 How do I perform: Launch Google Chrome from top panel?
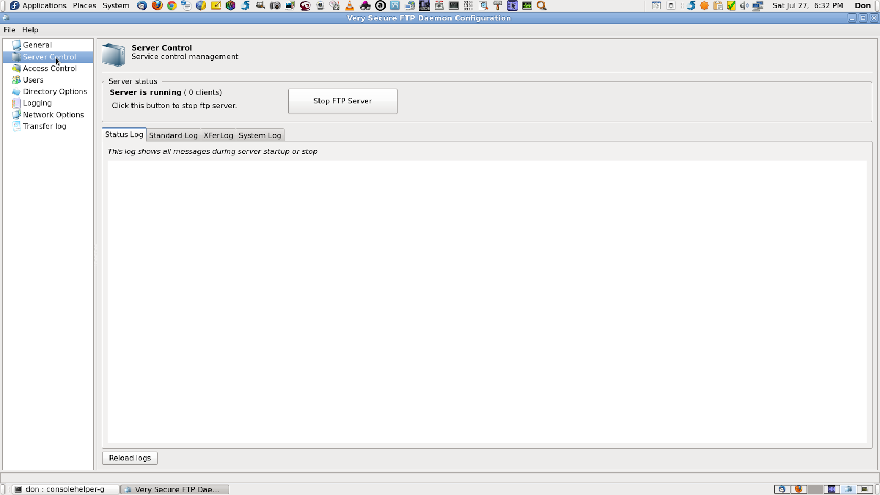172,5
